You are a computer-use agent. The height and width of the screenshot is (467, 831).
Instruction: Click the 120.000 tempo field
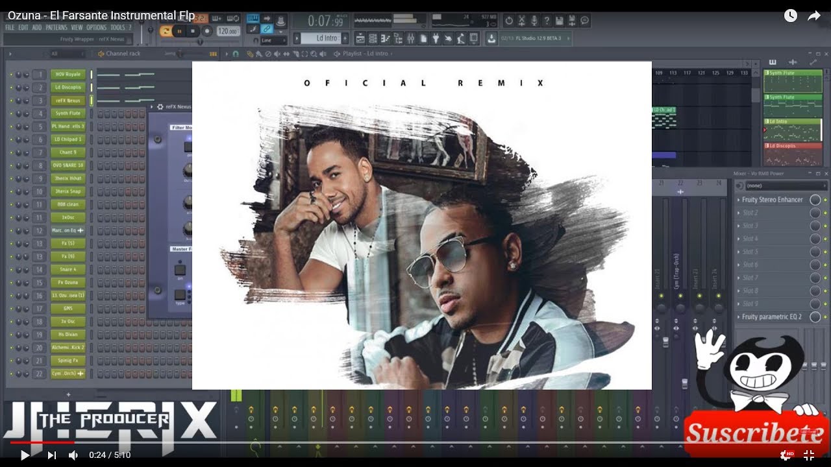pyautogui.click(x=228, y=31)
